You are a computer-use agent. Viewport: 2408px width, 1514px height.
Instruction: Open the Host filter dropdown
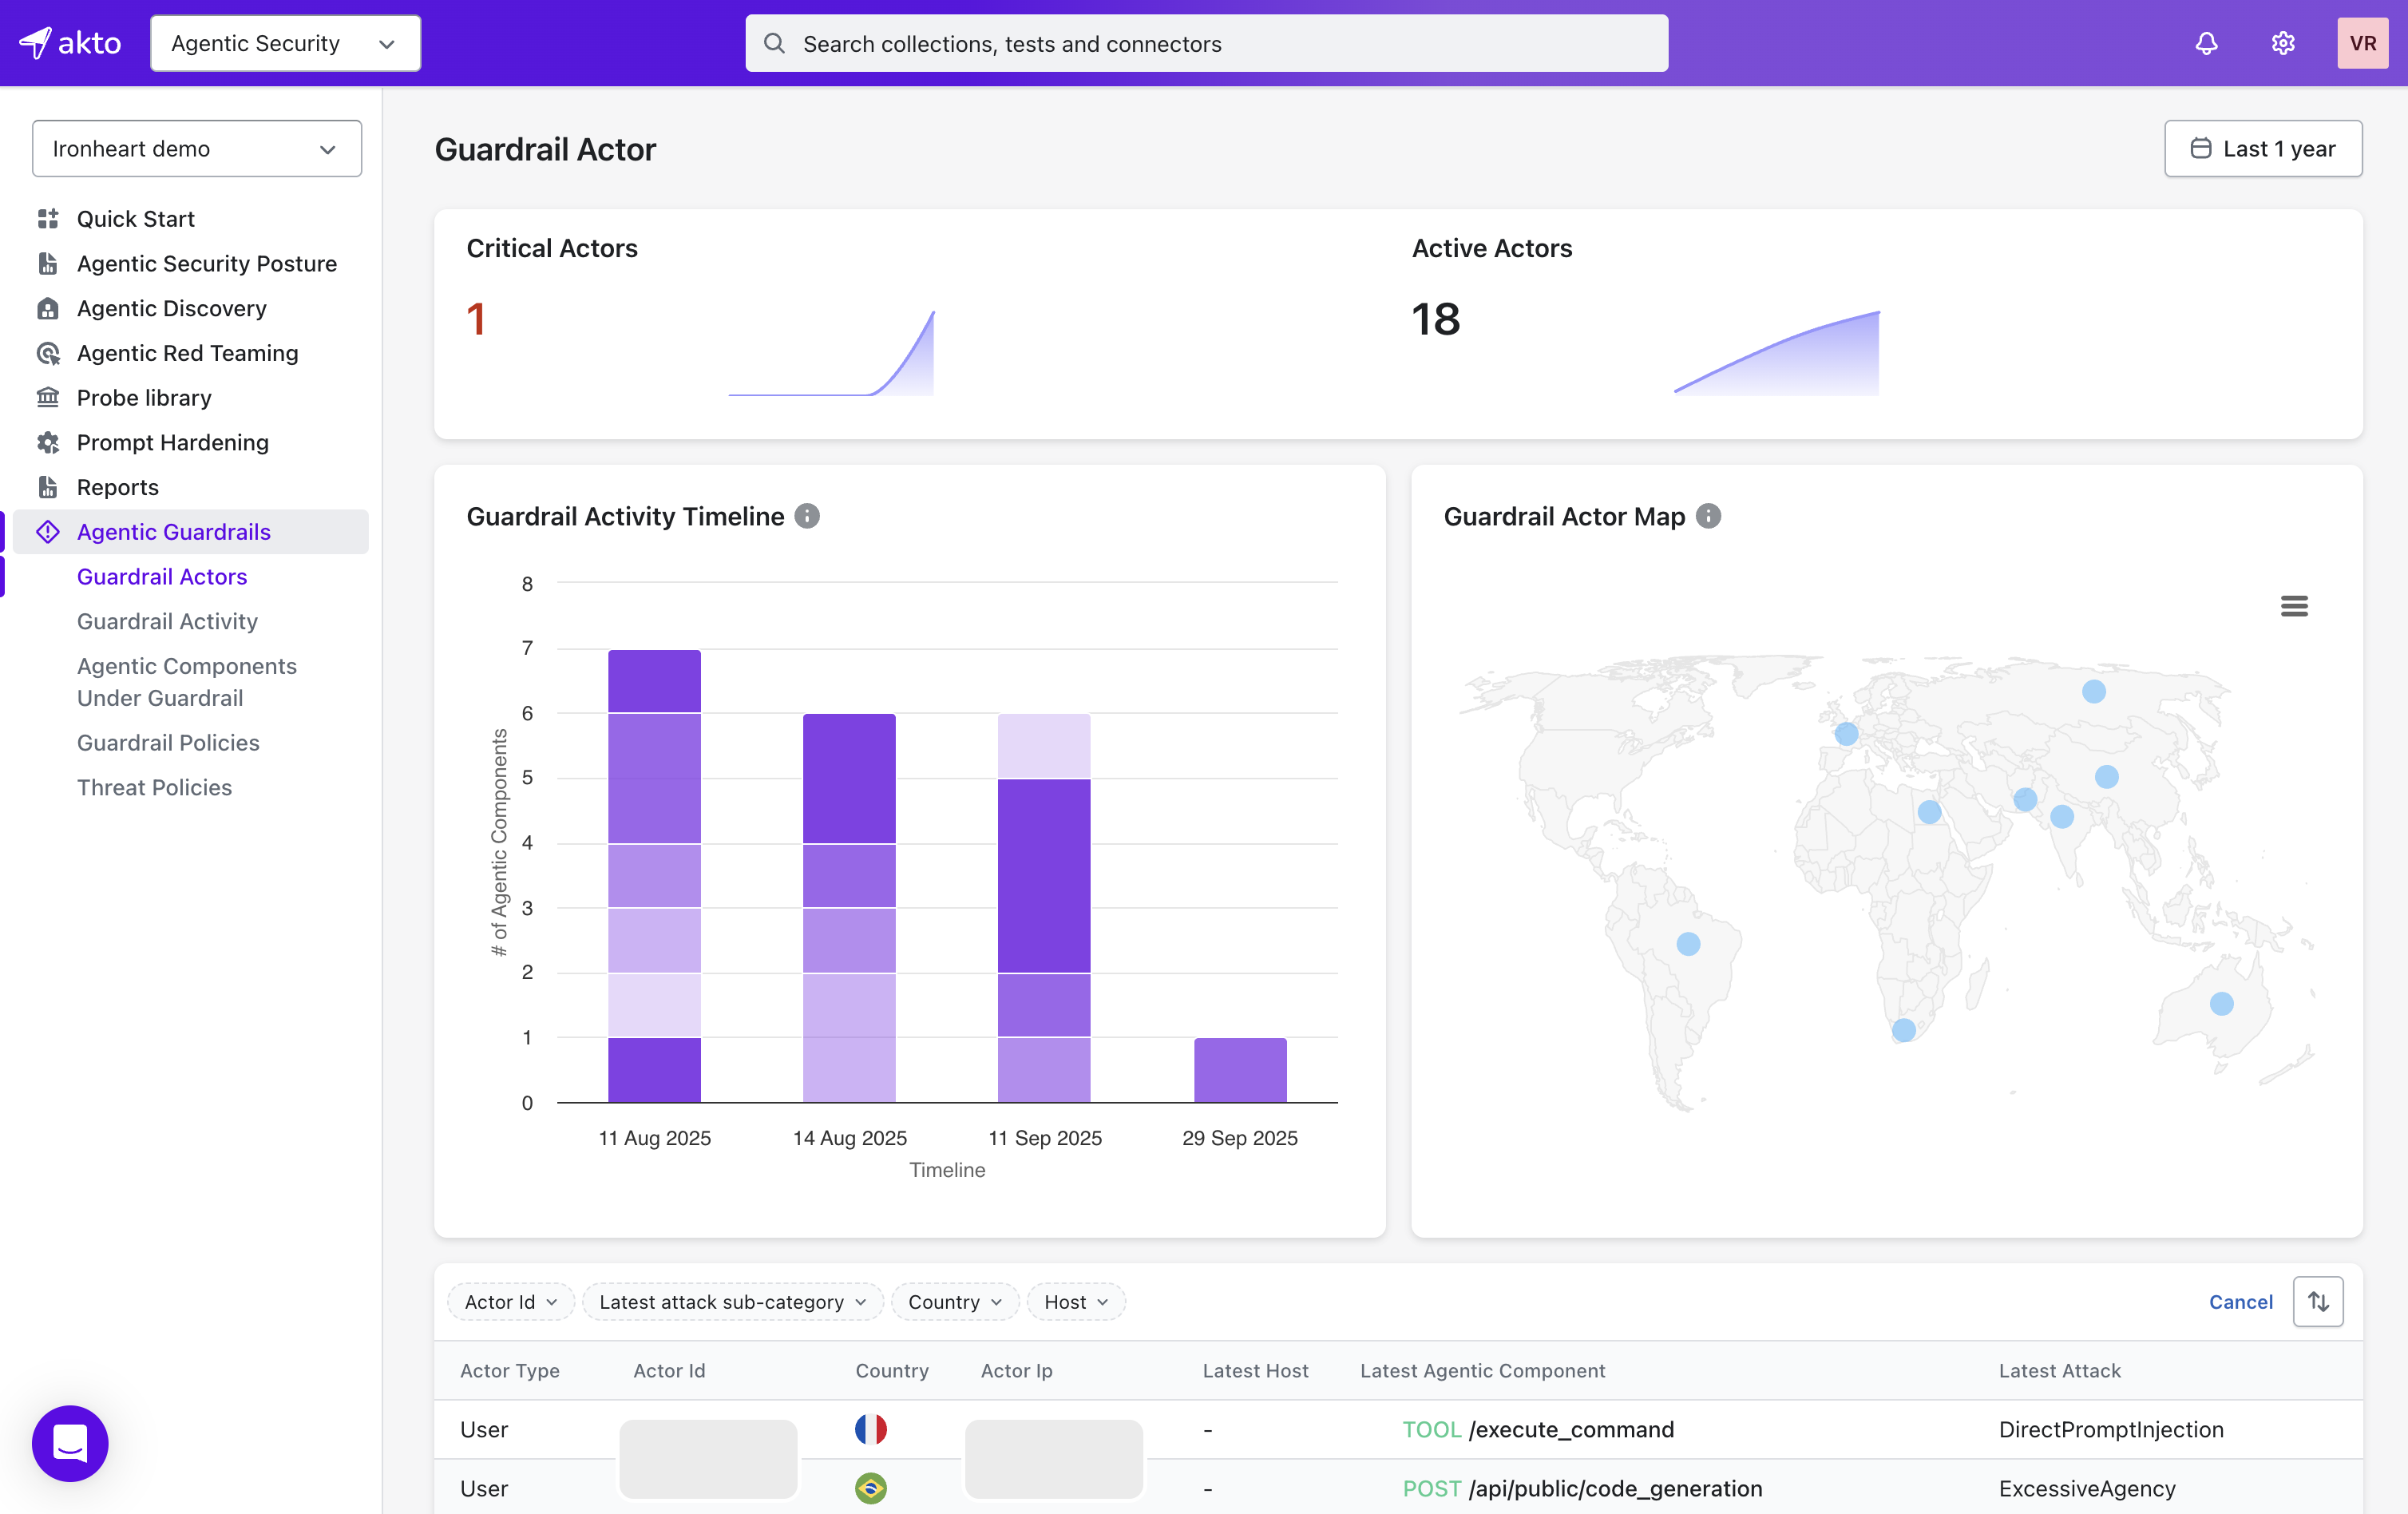pyautogui.click(x=1075, y=1301)
